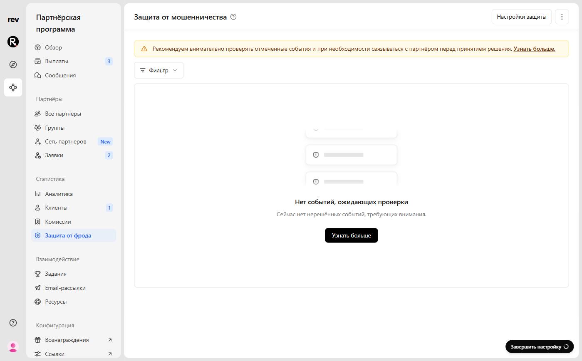This screenshot has width=582, height=361.
Task: Click the "Нет событий, ожидающих проверки" heading
Action: [x=352, y=202]
